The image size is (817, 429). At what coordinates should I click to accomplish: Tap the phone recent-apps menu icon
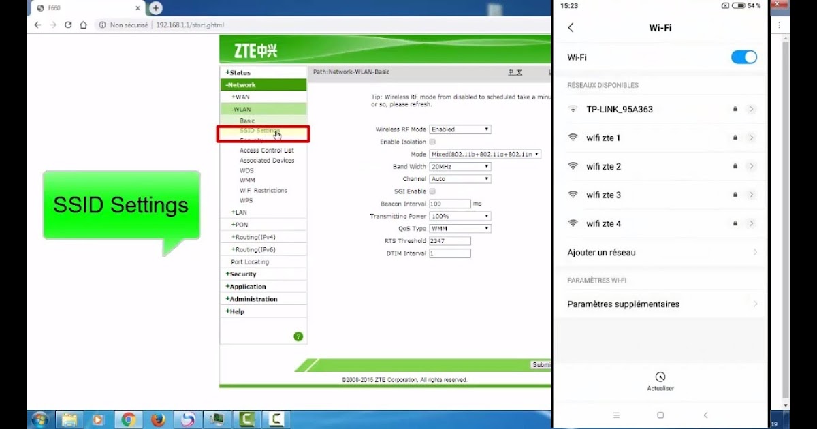coord(616,415)
